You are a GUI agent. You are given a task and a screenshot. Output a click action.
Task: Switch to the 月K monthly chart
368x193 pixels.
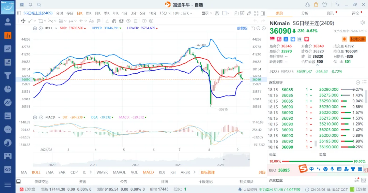point(98,13)
